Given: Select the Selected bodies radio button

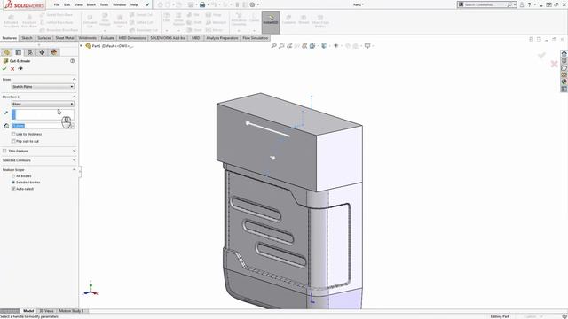Looking at the screenshot, I should tap(13, 183).
